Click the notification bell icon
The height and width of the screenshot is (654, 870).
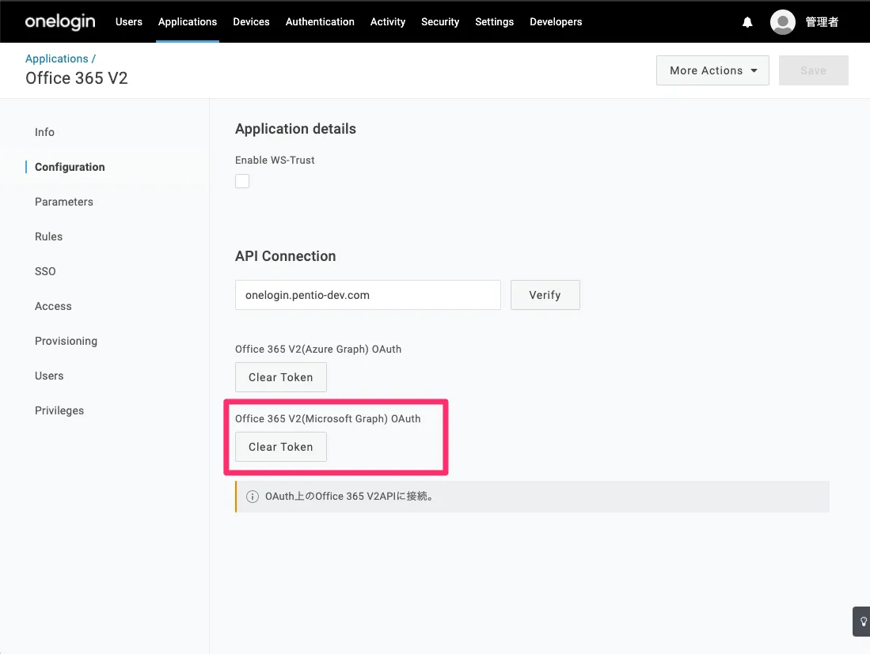tap(747, 22)
